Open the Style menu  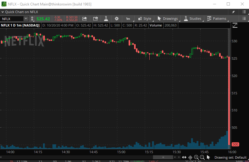[x=145, y=19]
